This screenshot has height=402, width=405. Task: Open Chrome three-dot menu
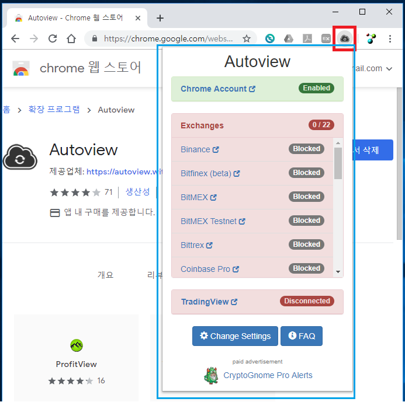point(390,39)
